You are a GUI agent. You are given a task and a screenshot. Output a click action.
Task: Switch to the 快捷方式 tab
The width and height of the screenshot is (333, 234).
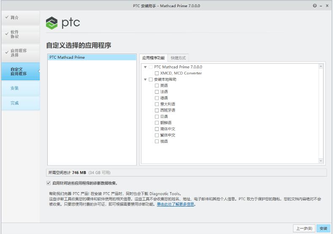(x=178, y=58)
